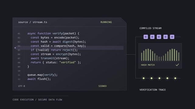The width and height of the screenshot is (195, 109).
Task: Click the hash match bar chart
Action: coord(160,55)
